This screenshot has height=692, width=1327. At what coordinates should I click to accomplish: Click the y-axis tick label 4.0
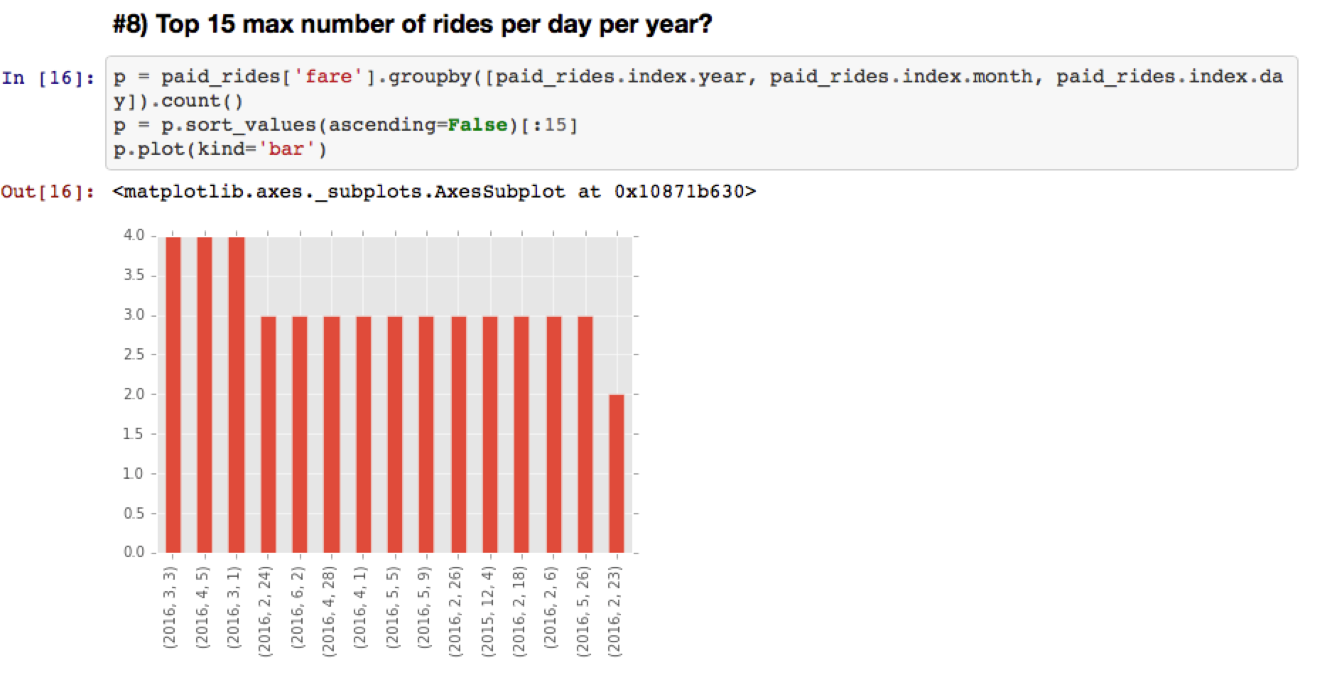click(134, 235)
